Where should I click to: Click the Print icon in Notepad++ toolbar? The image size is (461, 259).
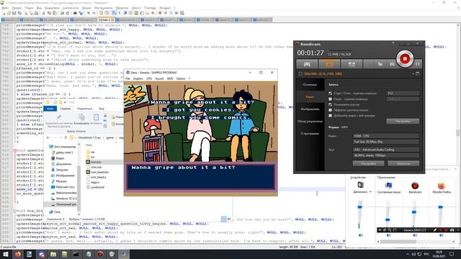36,13
